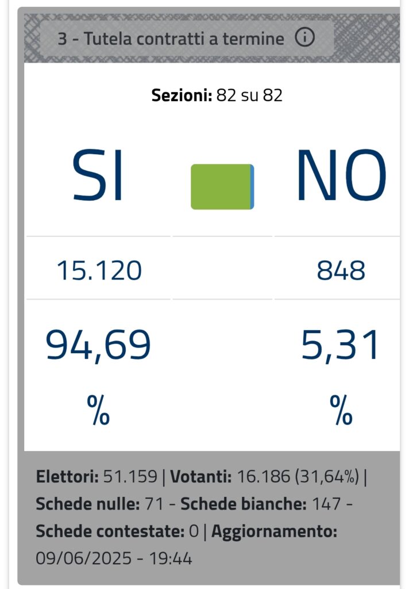
Task: Select the large NO label
Action: [x=342, y=175]
